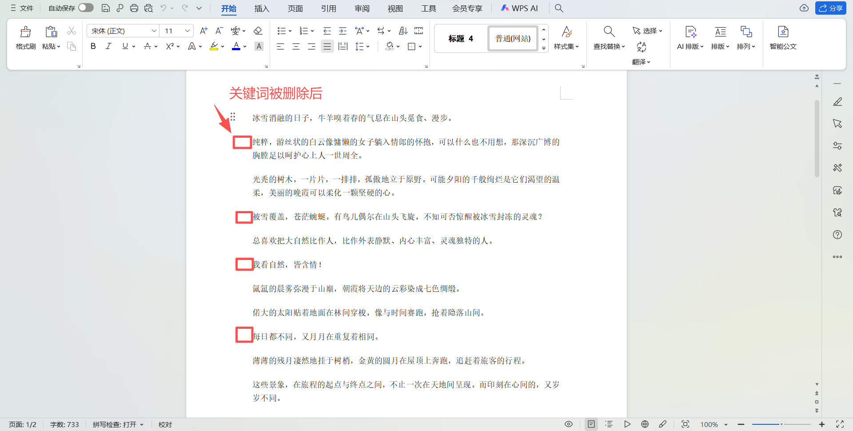Activate the annotation pen in the right sidebar
This screenshot has height=431, width=853.
837,101
